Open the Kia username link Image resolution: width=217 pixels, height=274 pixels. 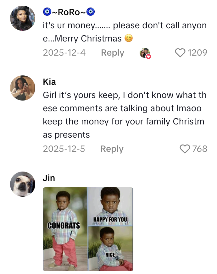[49, 82]
